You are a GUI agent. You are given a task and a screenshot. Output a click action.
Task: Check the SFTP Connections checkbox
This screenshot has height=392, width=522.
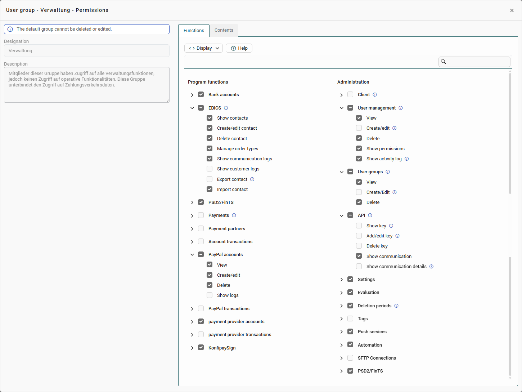tap(350, 358)
